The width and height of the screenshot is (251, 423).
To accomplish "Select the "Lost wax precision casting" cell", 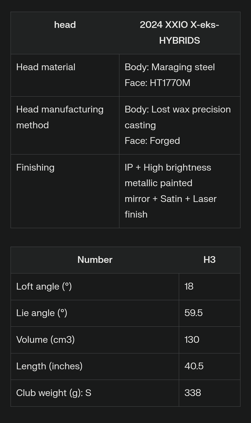I will [x=177, y=117].
